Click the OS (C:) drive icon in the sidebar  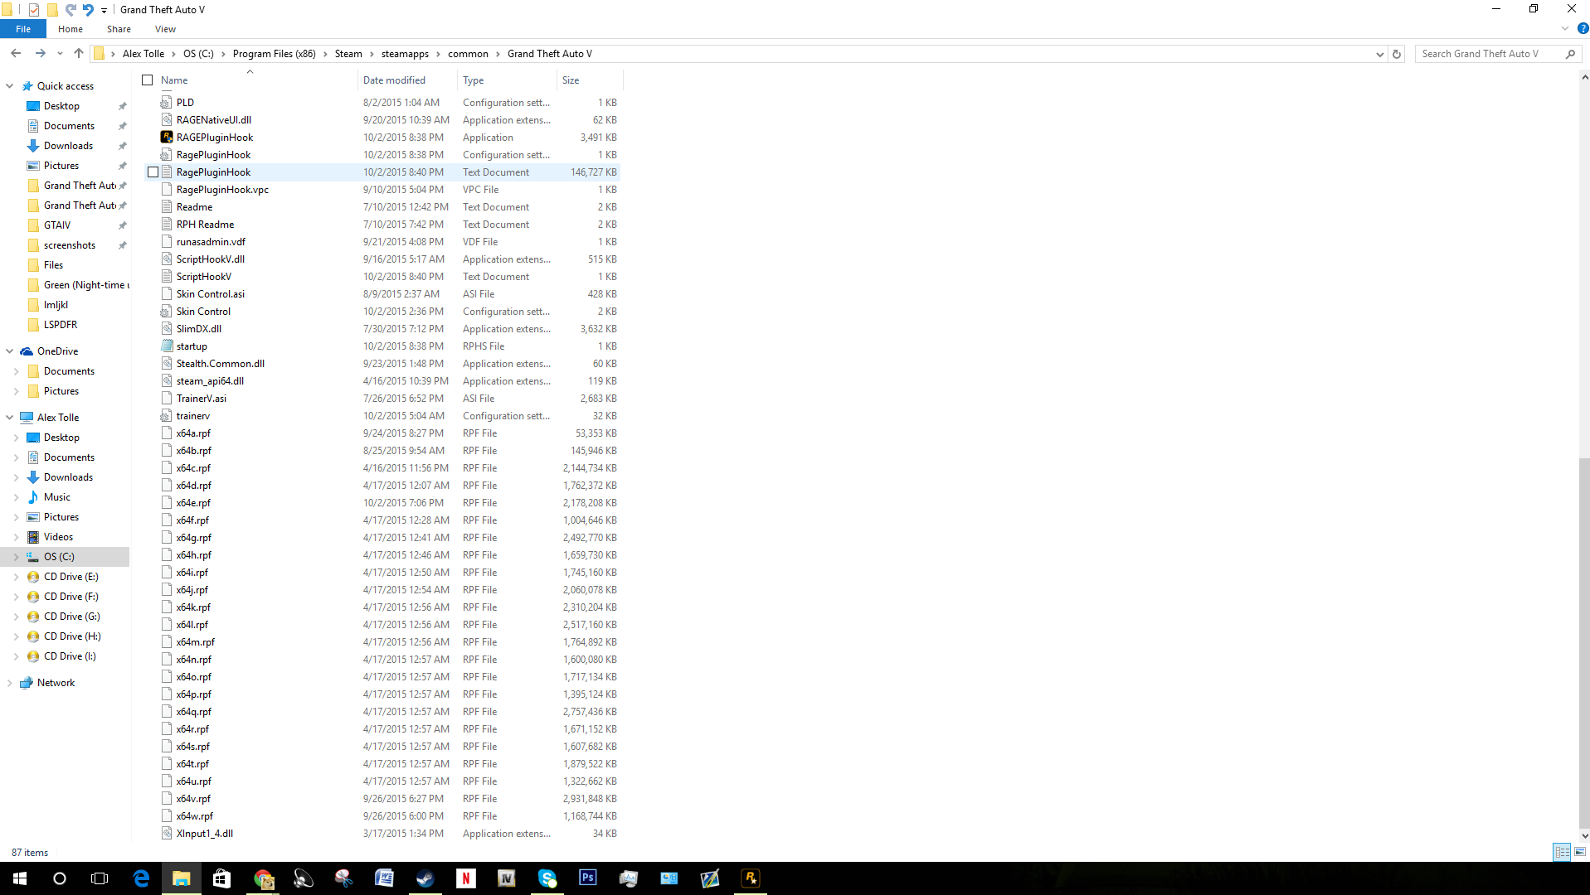[33, 557]
